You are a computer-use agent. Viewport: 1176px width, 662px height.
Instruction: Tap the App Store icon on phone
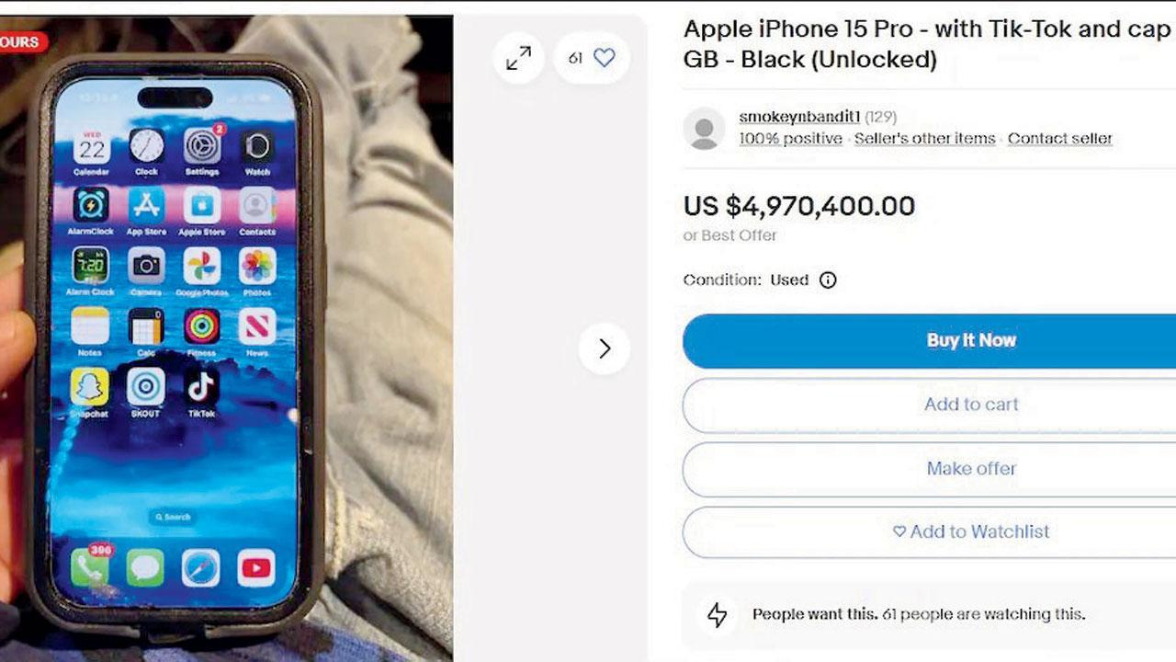(x=146, y=206)
